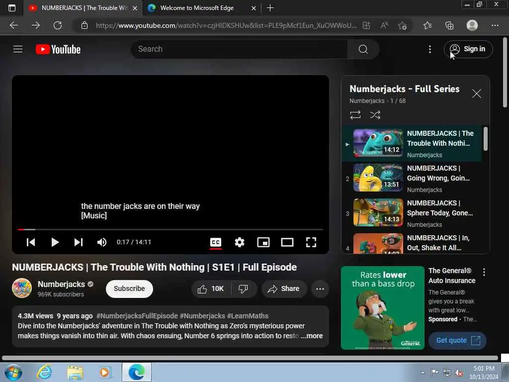
Task: View site information lock icon
Action: 85,25
